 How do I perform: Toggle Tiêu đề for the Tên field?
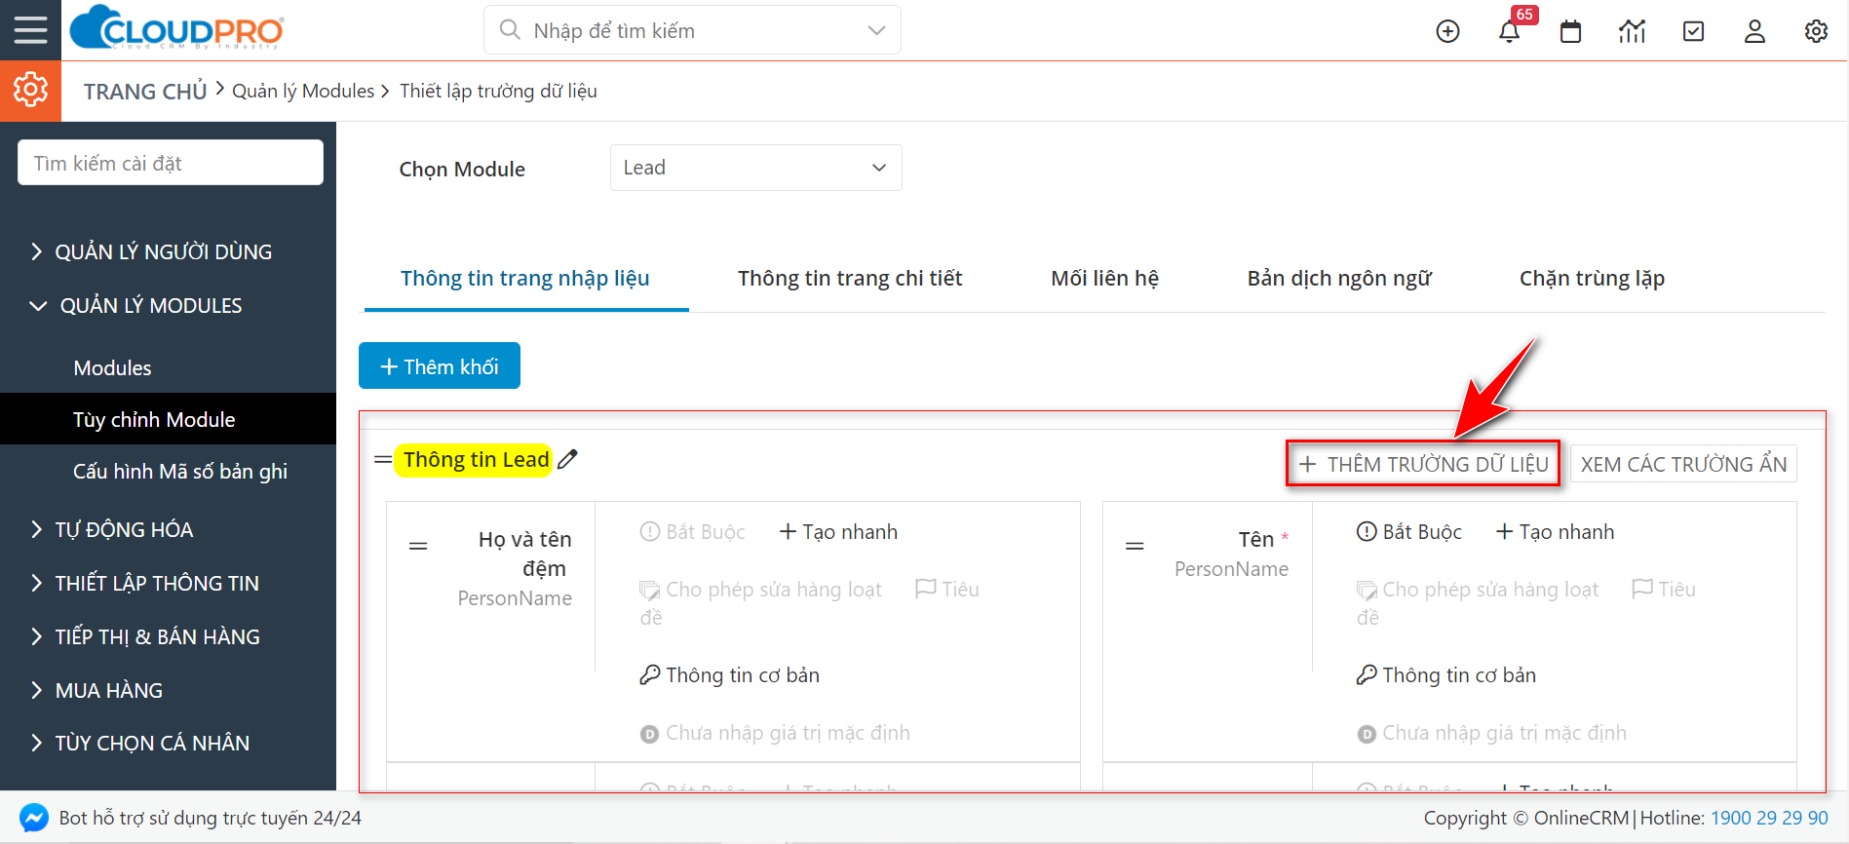pos(1664,590)
